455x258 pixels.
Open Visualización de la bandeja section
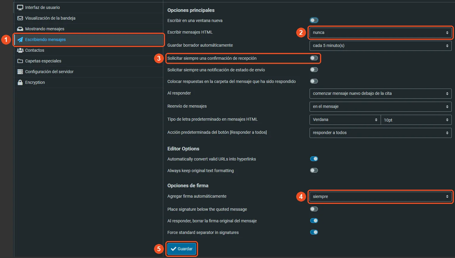coord(89,18)
